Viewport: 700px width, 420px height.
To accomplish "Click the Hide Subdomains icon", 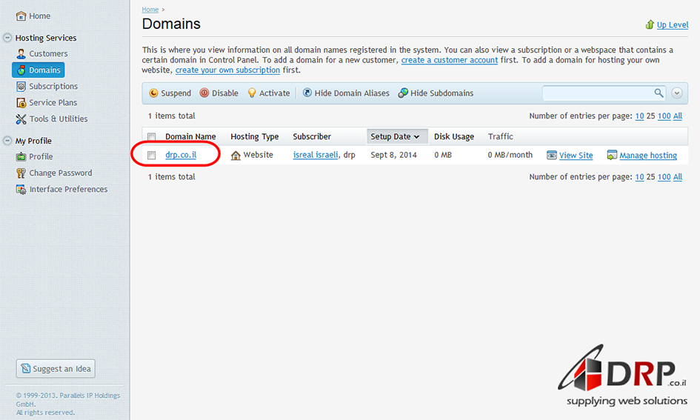I will [x=403, y=93].
